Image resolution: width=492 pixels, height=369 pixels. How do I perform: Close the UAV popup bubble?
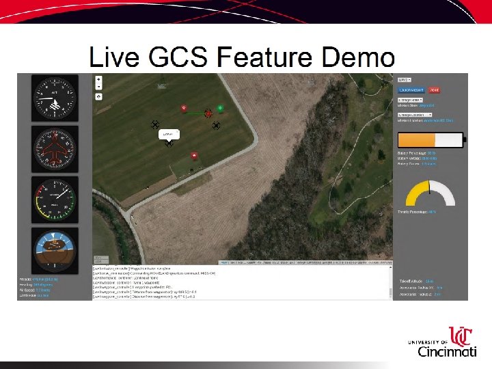[x=177, y=132]
